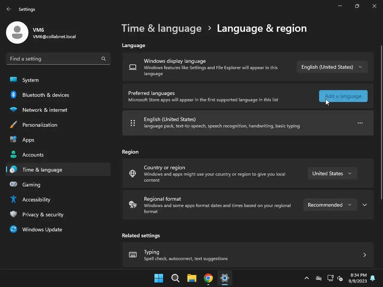
Task: Click the Accessibility figure icon
Action: (x=13, y=200)
